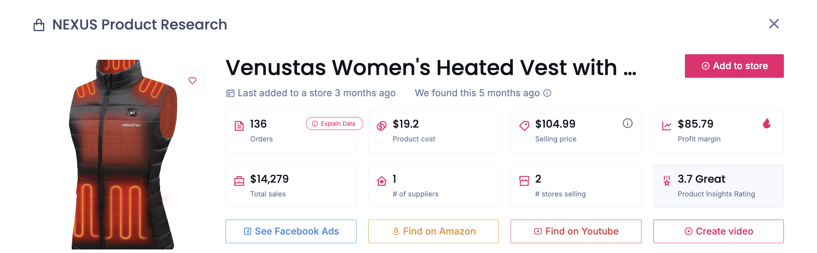This screenshot has height=253, width=817.
Task: Click the Orders document icon
Action: pos(239,126)
